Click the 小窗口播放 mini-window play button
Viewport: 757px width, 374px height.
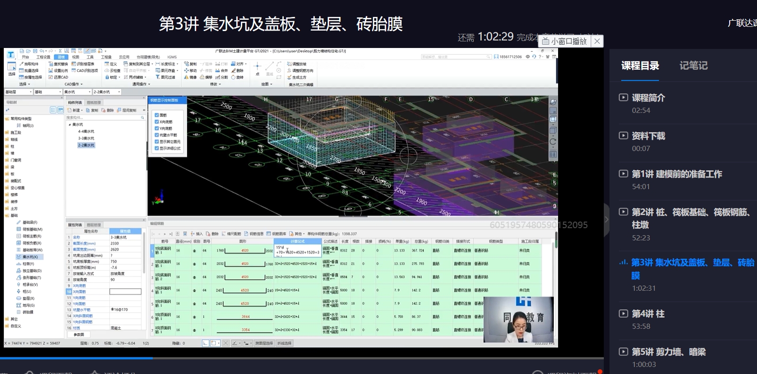pyautogui.click(x=564, y=41)
